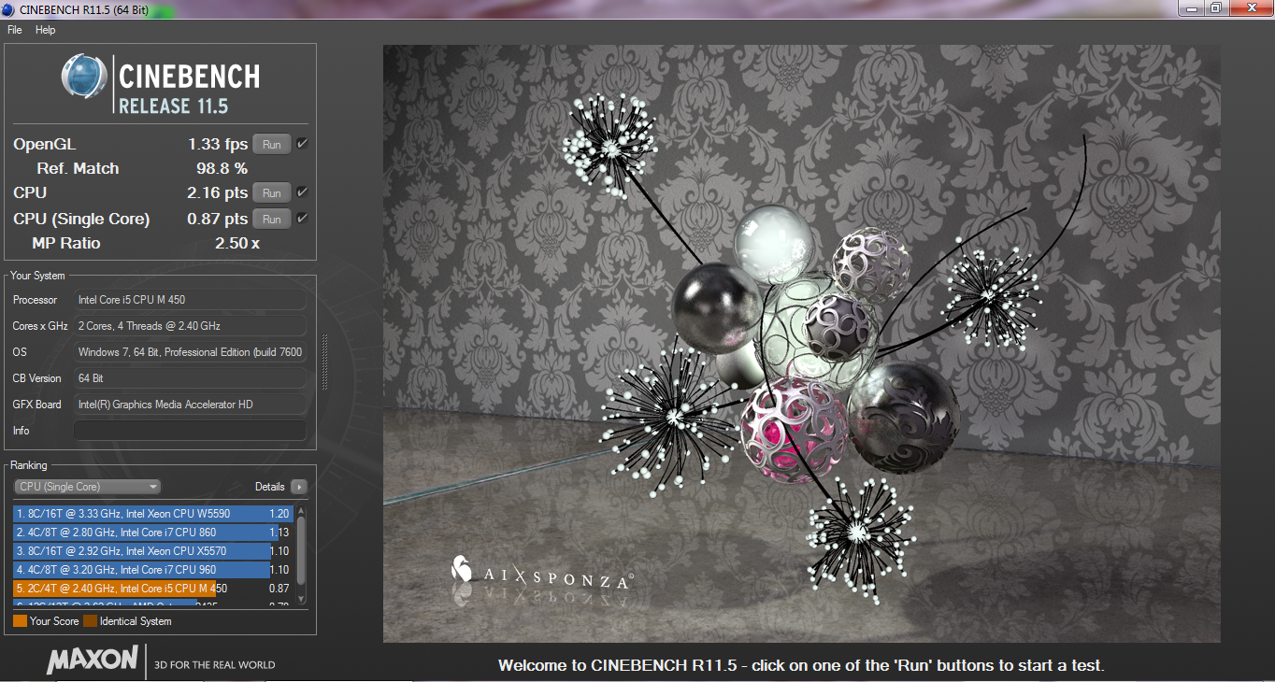
Task: Click the 'Identical System' legend label
Action: 136,621
